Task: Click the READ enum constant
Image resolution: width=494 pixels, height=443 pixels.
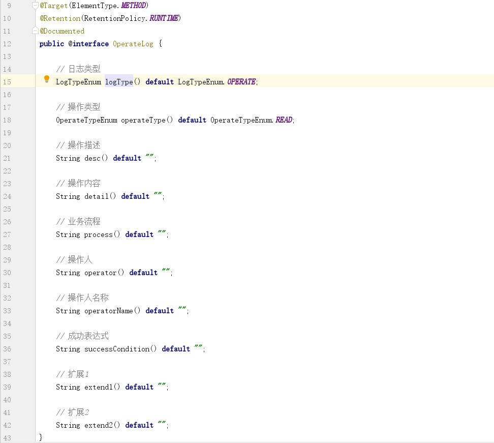Action: coord(284,120)
